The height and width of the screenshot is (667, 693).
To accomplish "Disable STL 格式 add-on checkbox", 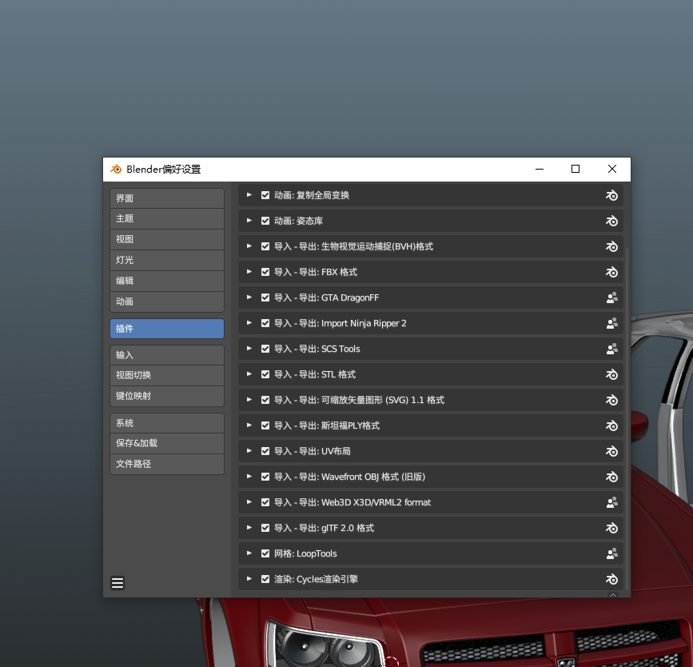I will 265,374.
